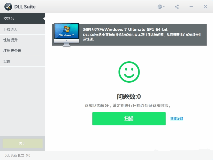Click the DLL Suite title text
The image size is (213, 160).
(25, 7)
